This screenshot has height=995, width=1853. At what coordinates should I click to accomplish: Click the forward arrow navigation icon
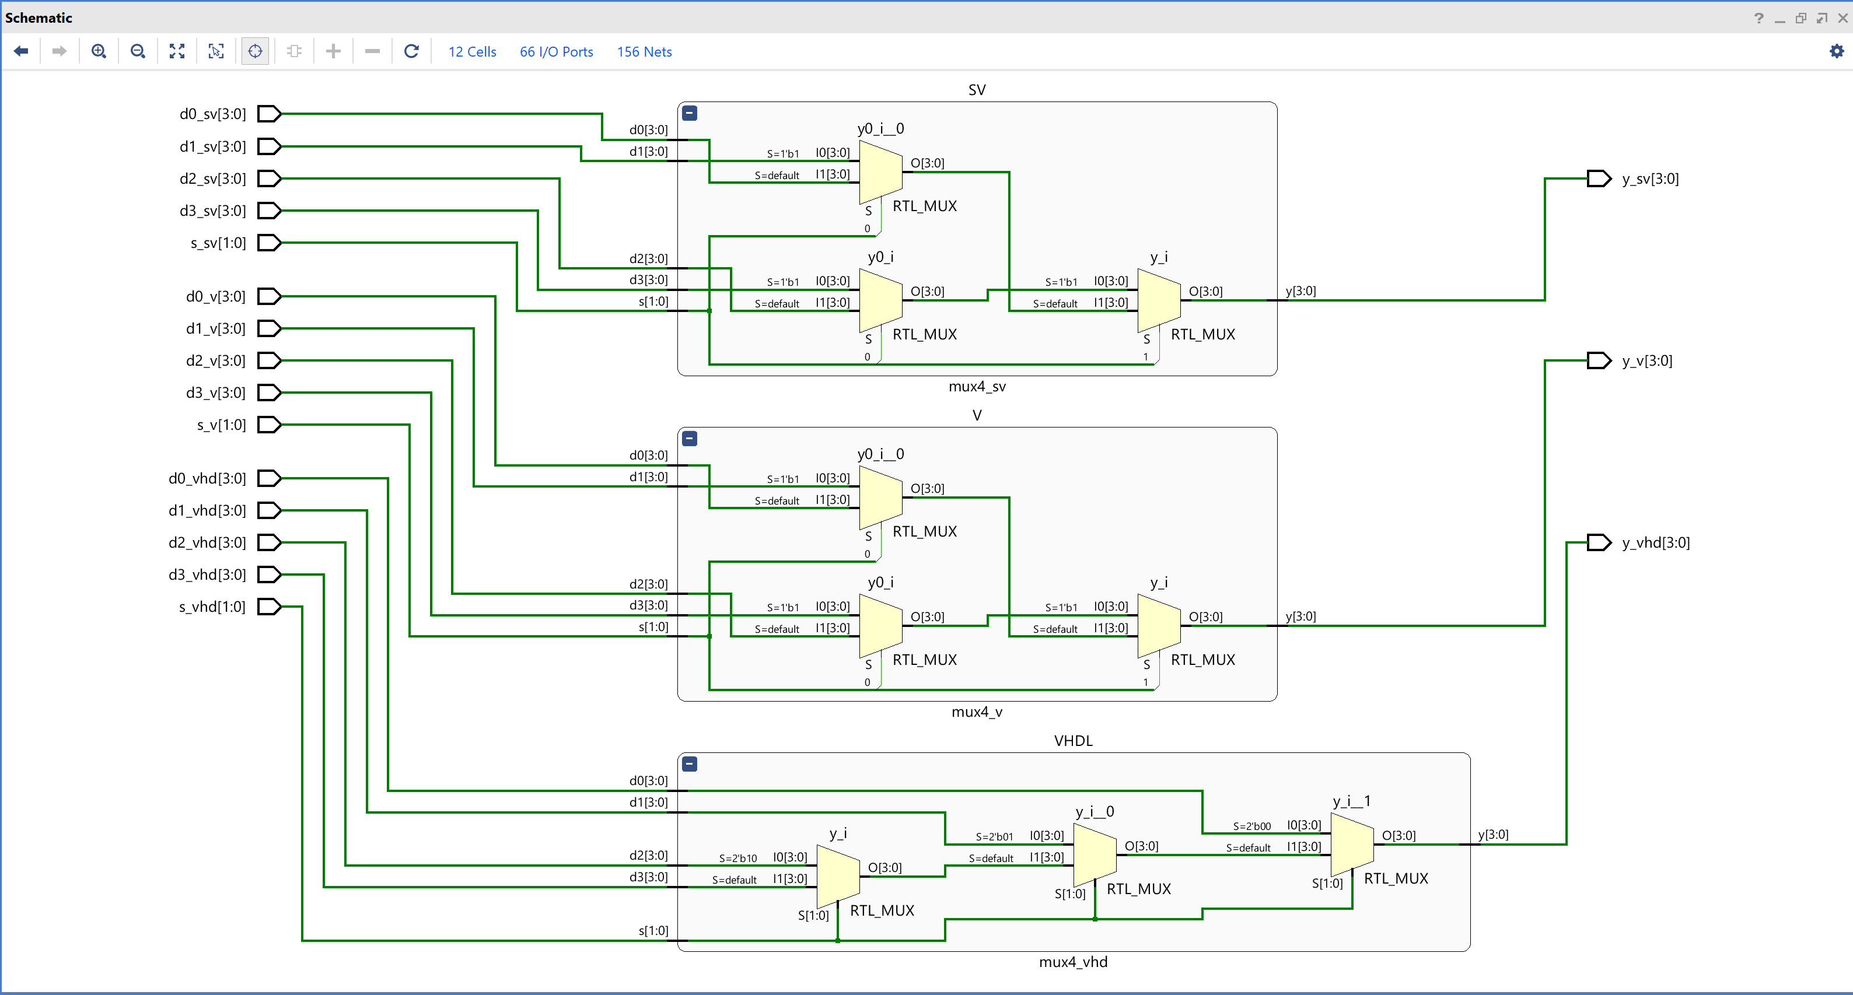(x=60, y=51)
